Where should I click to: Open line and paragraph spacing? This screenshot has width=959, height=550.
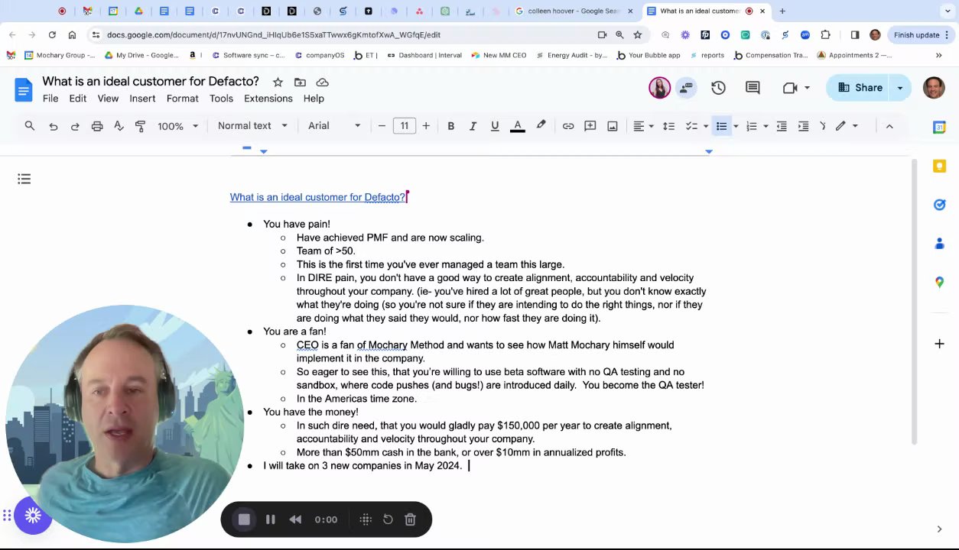click(669, 126)
